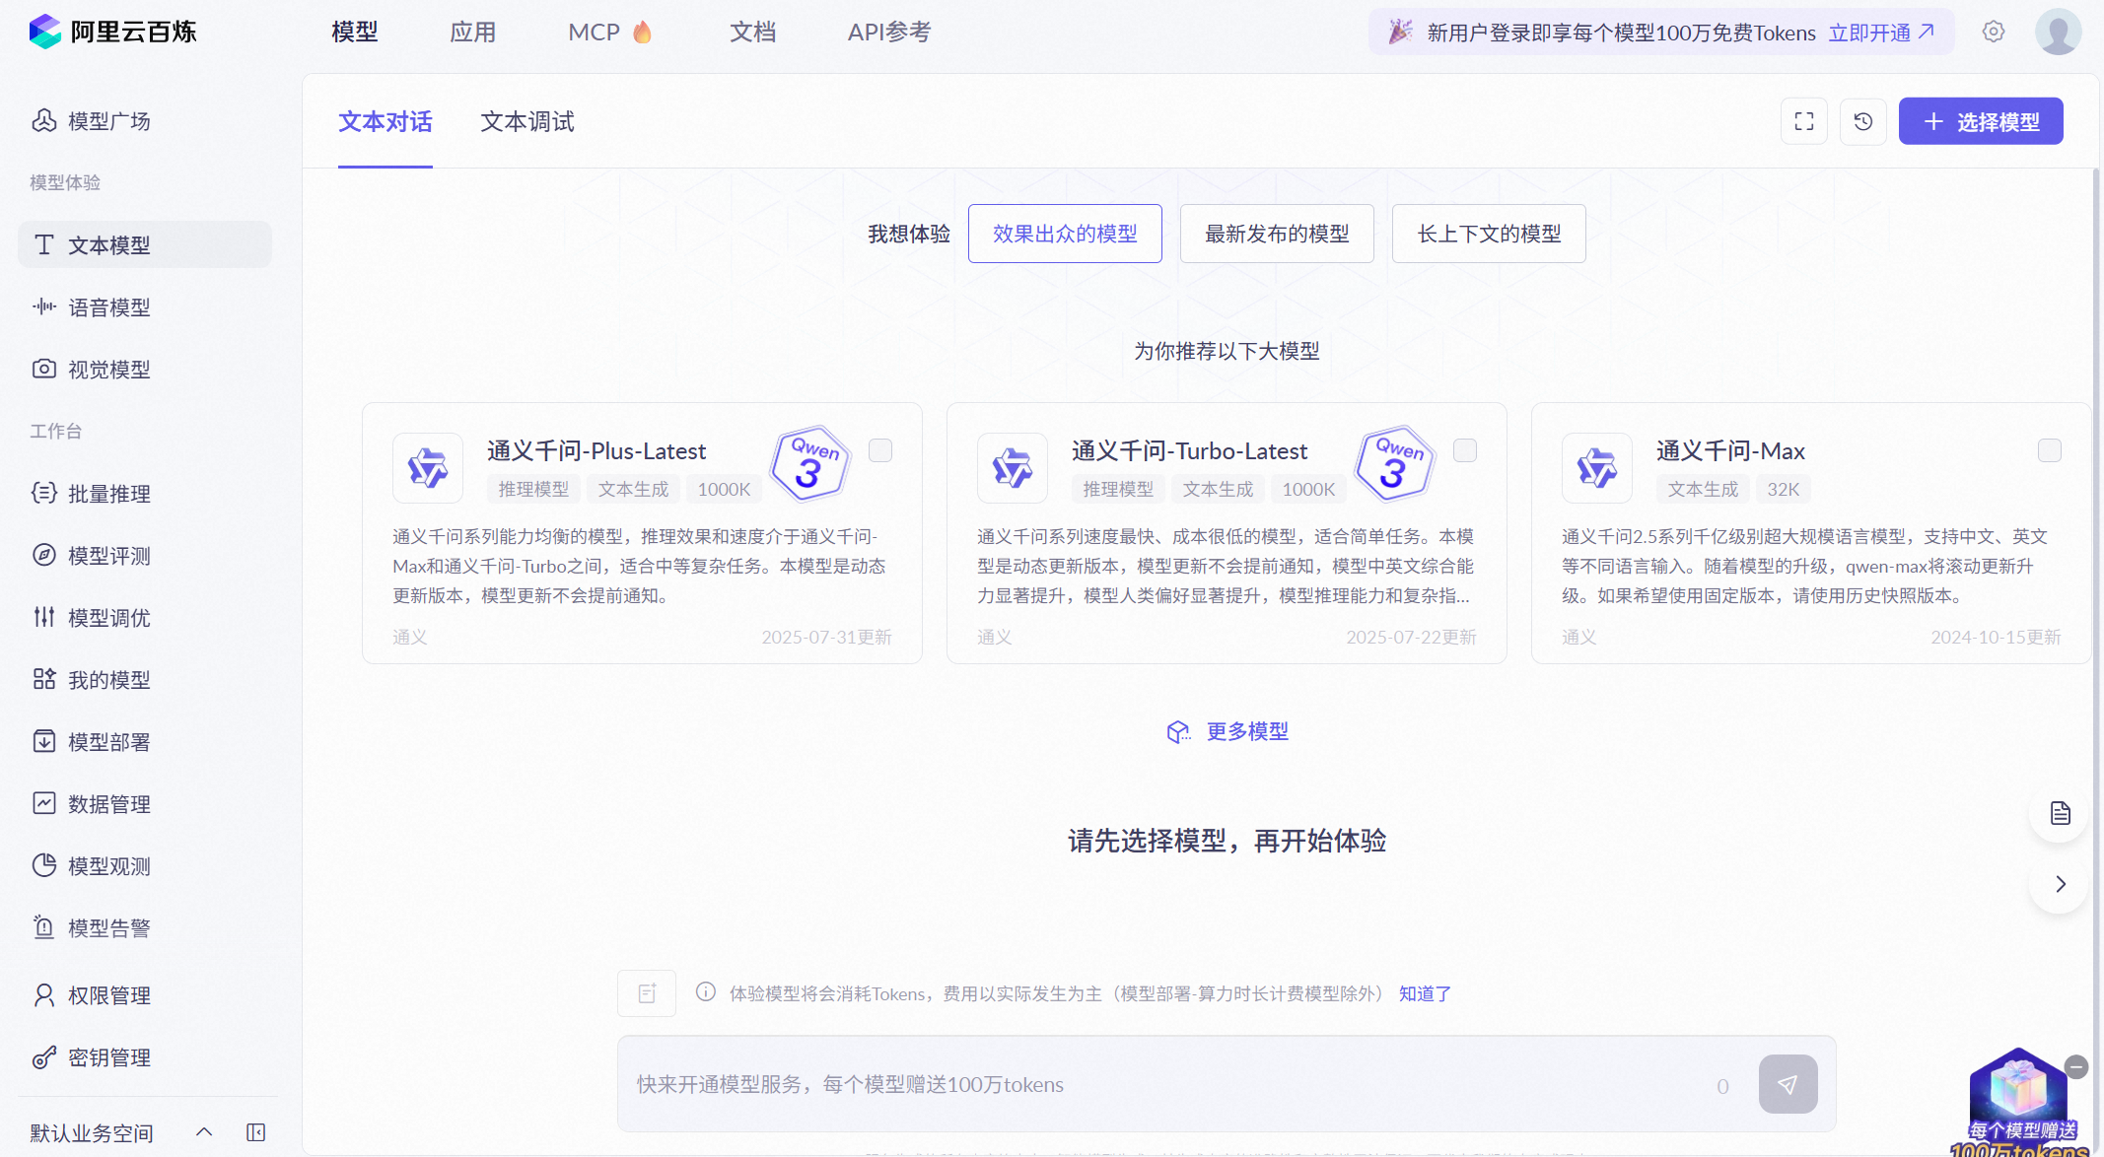Image resolution: width=2104 pixels, height=1157 pixels.
Task: Open the MCP menu in the top navigation
Action: click(596, 31)
